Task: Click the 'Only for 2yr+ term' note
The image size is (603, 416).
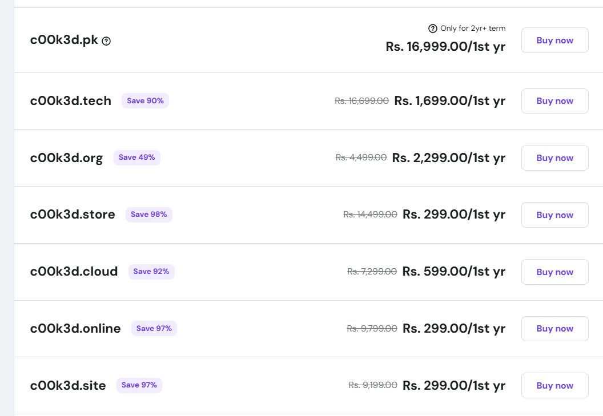Action: [x=472, y=29]
